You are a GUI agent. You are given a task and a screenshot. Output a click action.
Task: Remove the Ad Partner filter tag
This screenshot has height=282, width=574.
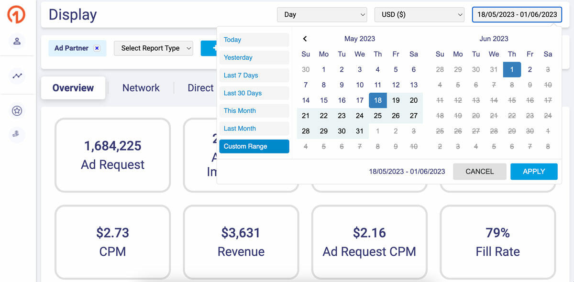pyautogui.click(x=97, y=48)
